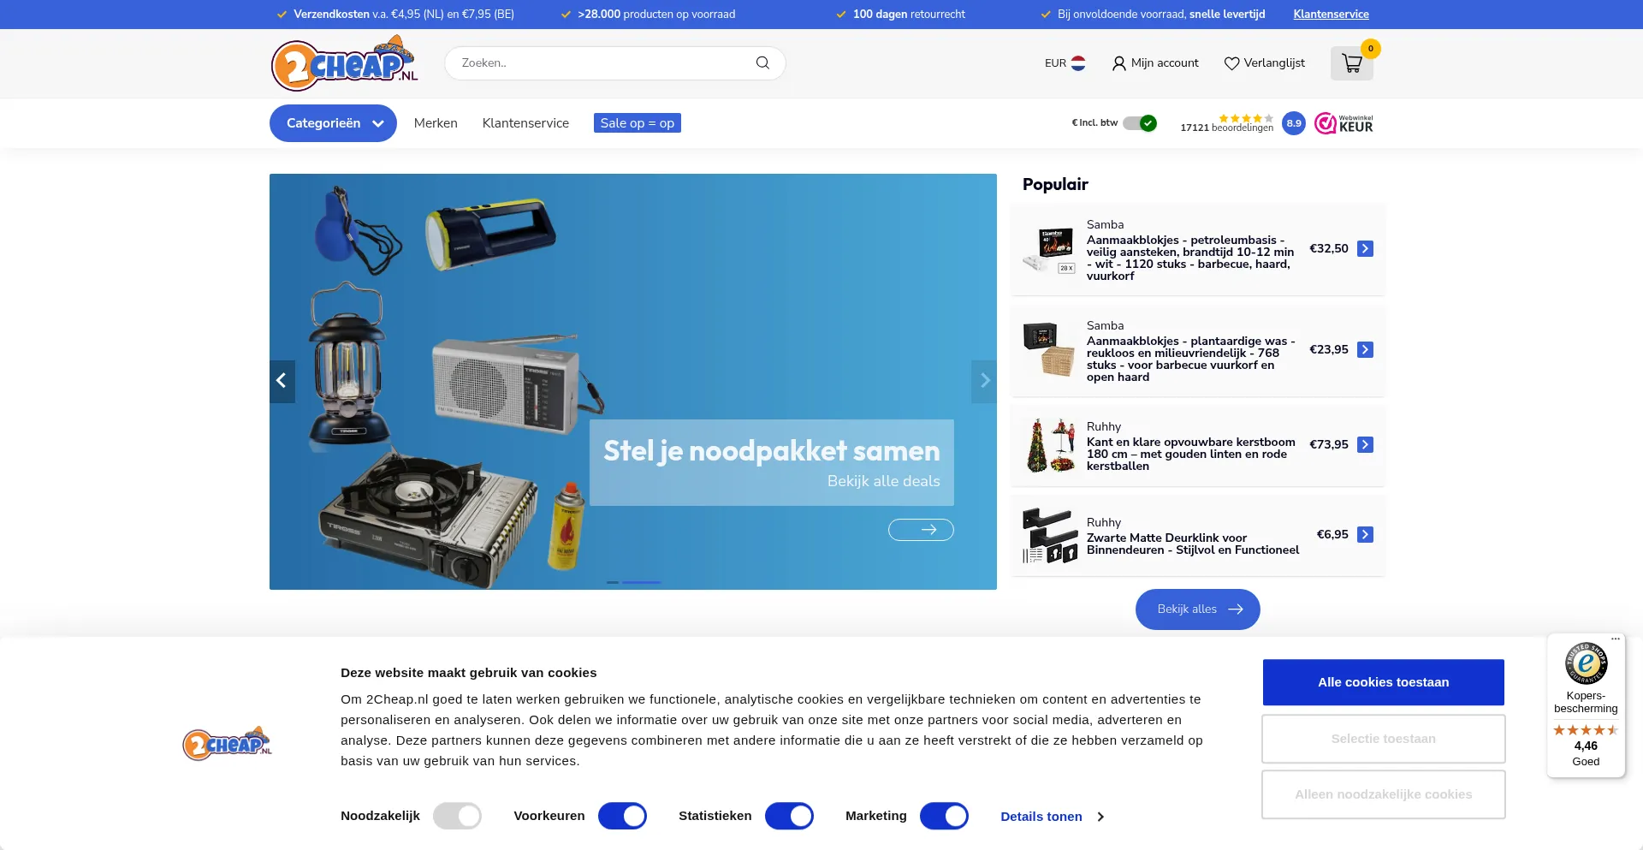Screen dimensions: 1643x850
Task: Click inside the Zoeken search field
Action: click(599, 62)
